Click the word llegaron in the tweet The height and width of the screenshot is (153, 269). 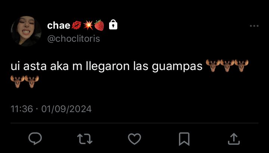pyautogui.click(x=108, y=66)
